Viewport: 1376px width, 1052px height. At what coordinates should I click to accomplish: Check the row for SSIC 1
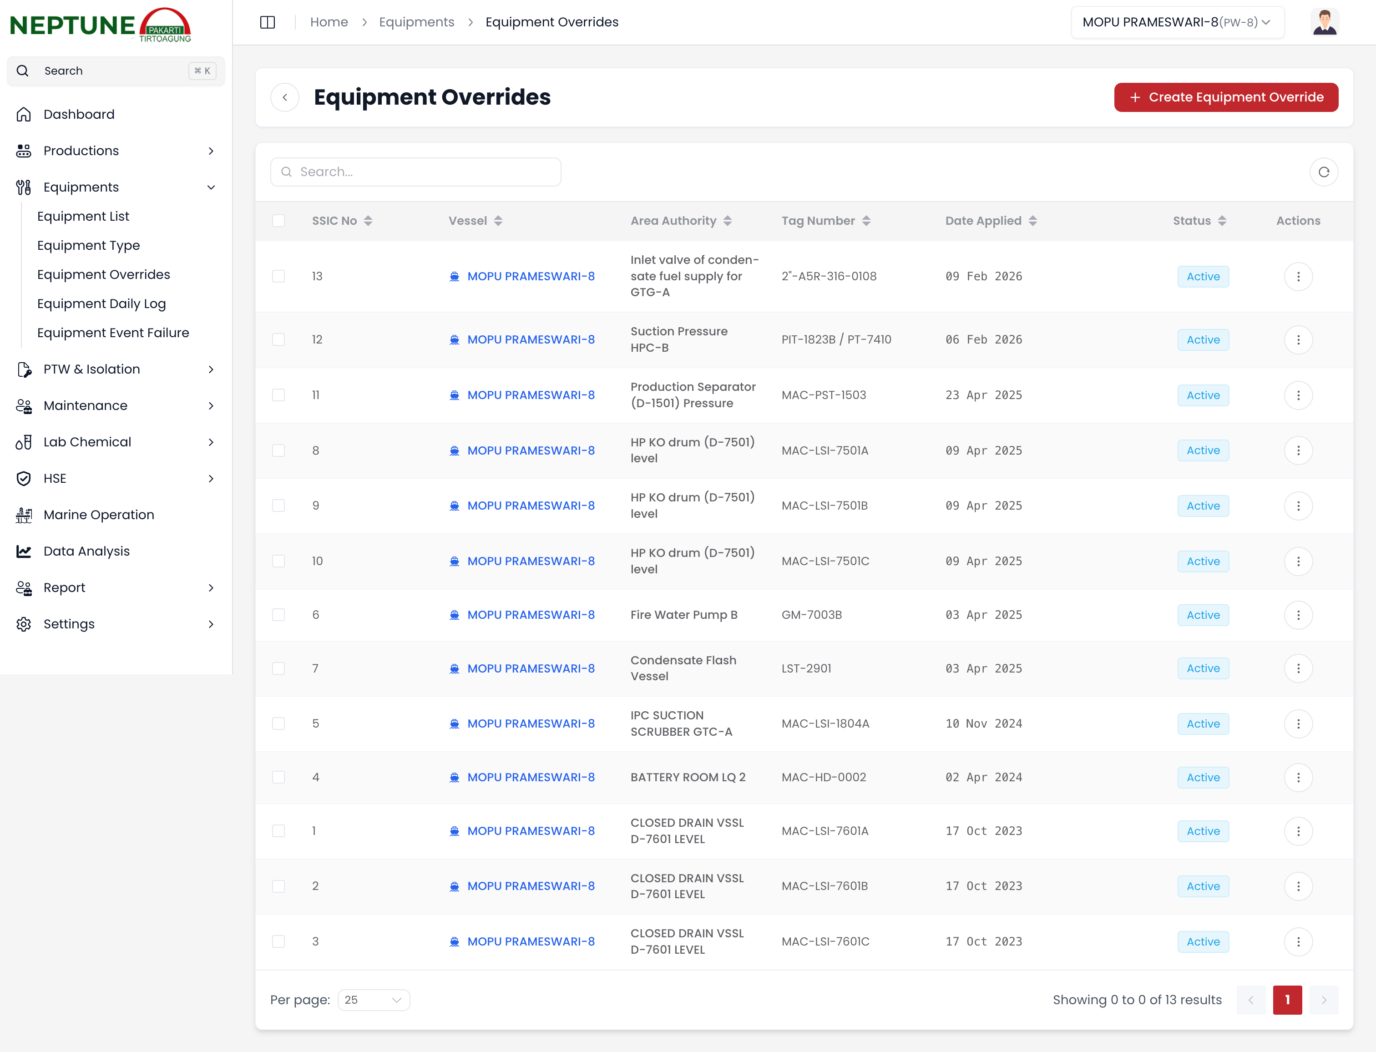(278, 831)
